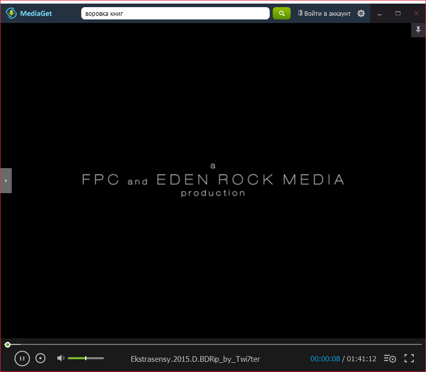Click the green volume slider
Image resolution: width=426 pixels, height=372 pixels.
coord(86,358)
